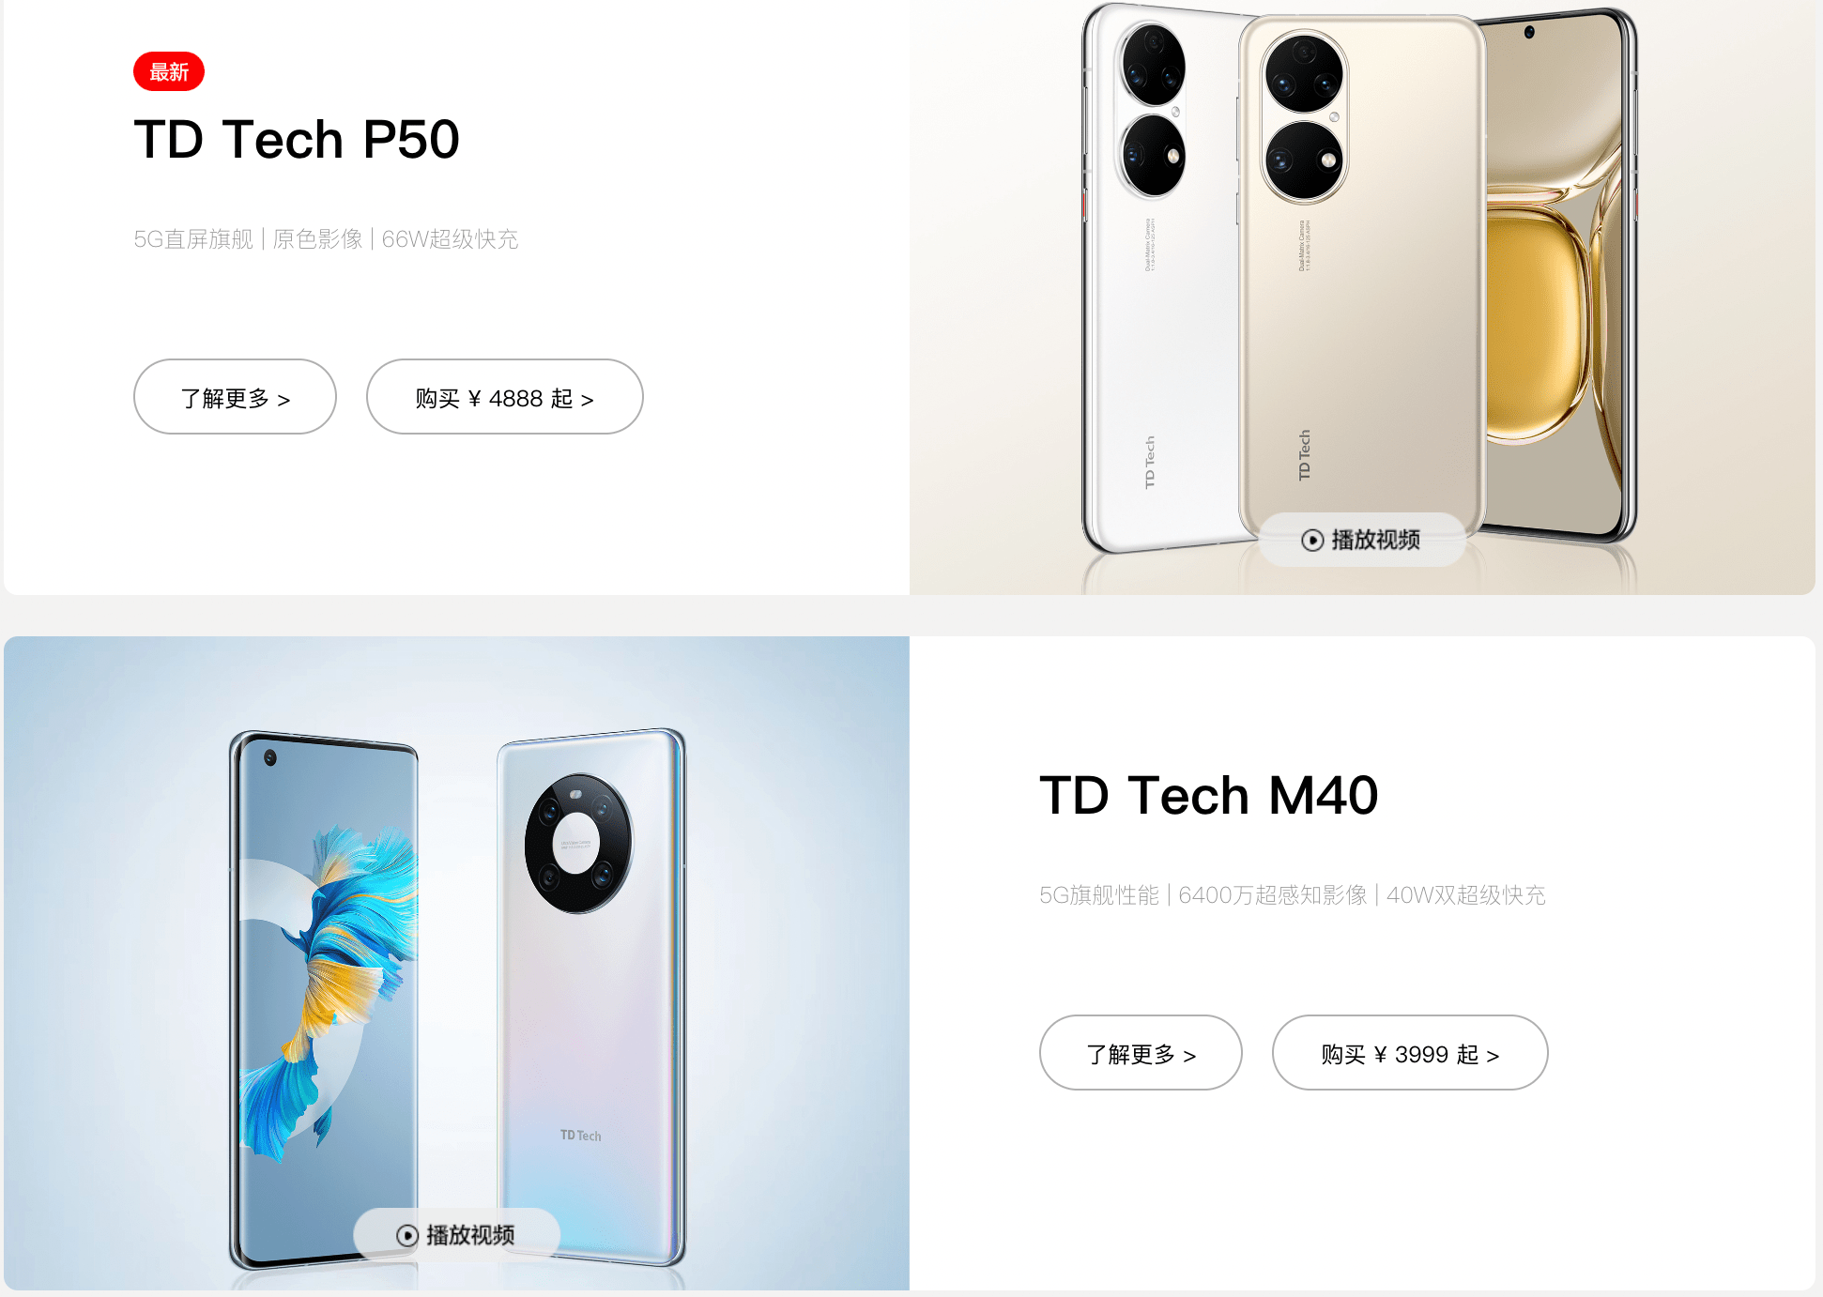Click the dual camera ring on gold P50
The image size is (1823, 1297).
click(1304, 117)
